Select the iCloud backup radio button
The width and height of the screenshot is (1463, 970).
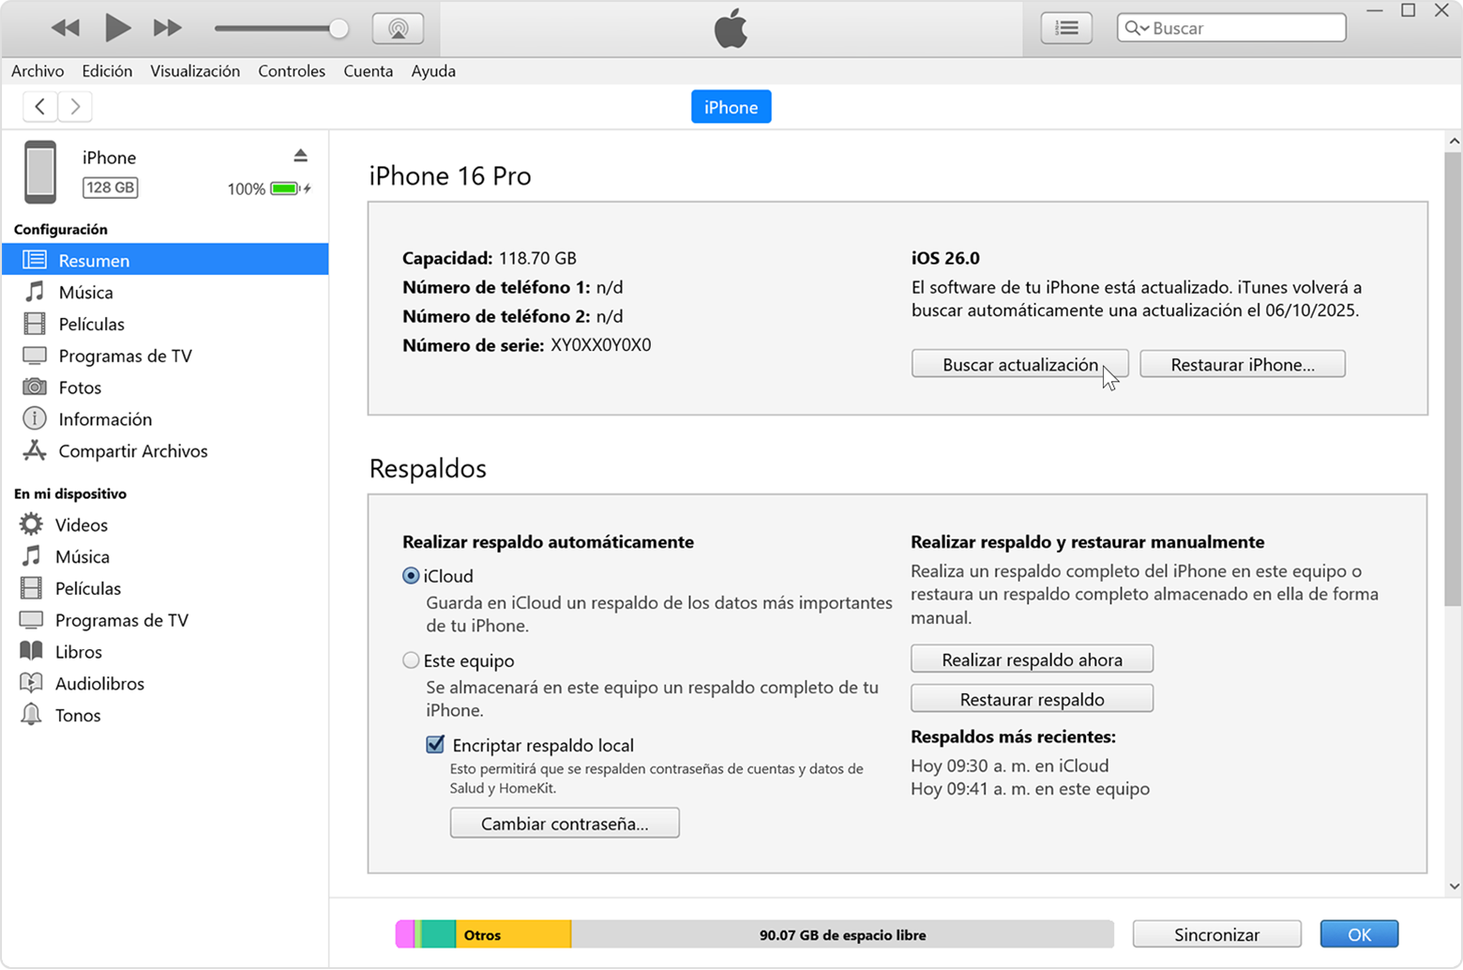(411, 576)
